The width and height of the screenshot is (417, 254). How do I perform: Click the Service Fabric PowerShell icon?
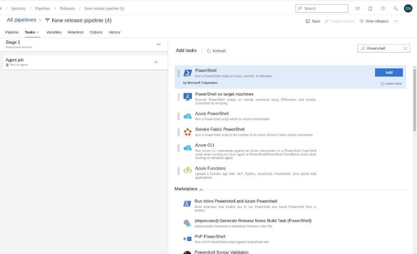[187, 132]
